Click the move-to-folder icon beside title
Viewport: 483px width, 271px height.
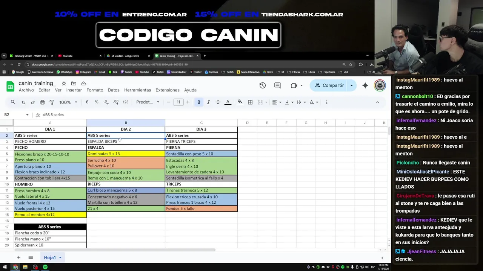point(74,83)
